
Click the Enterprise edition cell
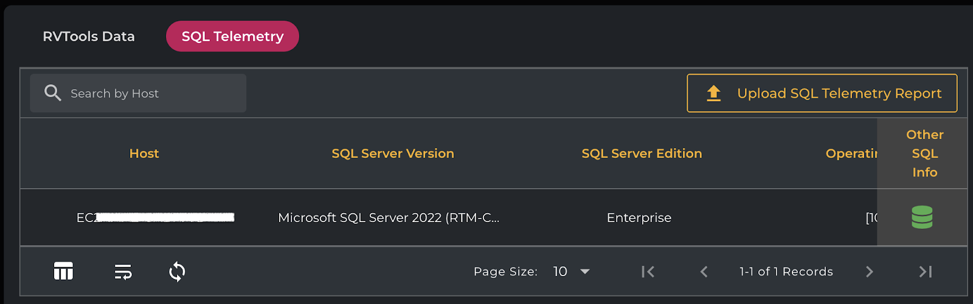coord(639,218)
